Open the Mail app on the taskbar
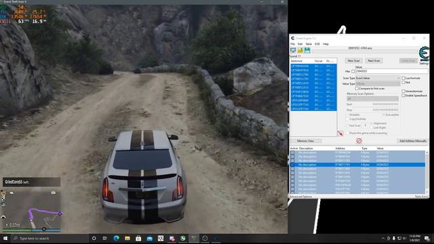The image size is (434, 244). (149, 238)
